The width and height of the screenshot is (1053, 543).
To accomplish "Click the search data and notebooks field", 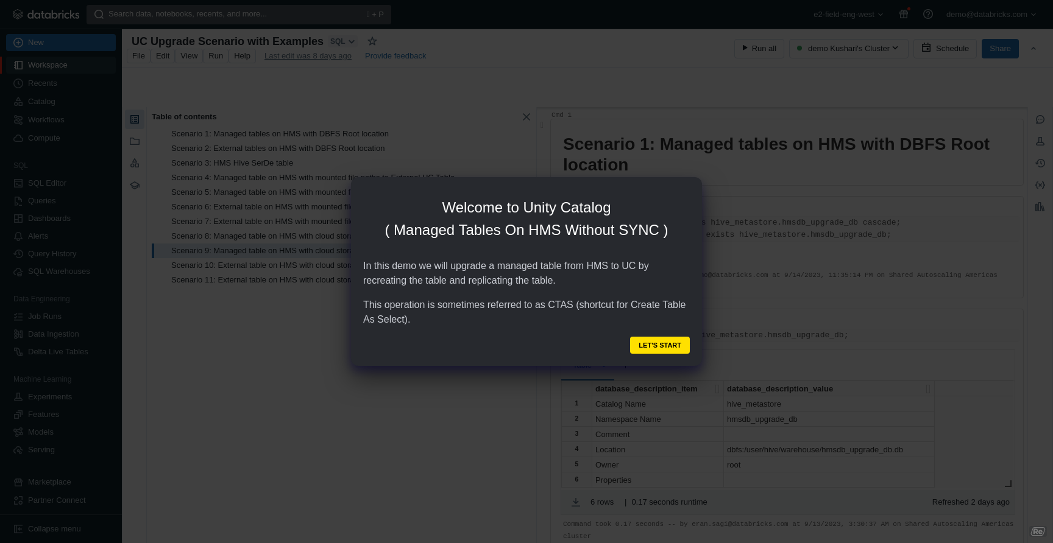I will [238, 14].
